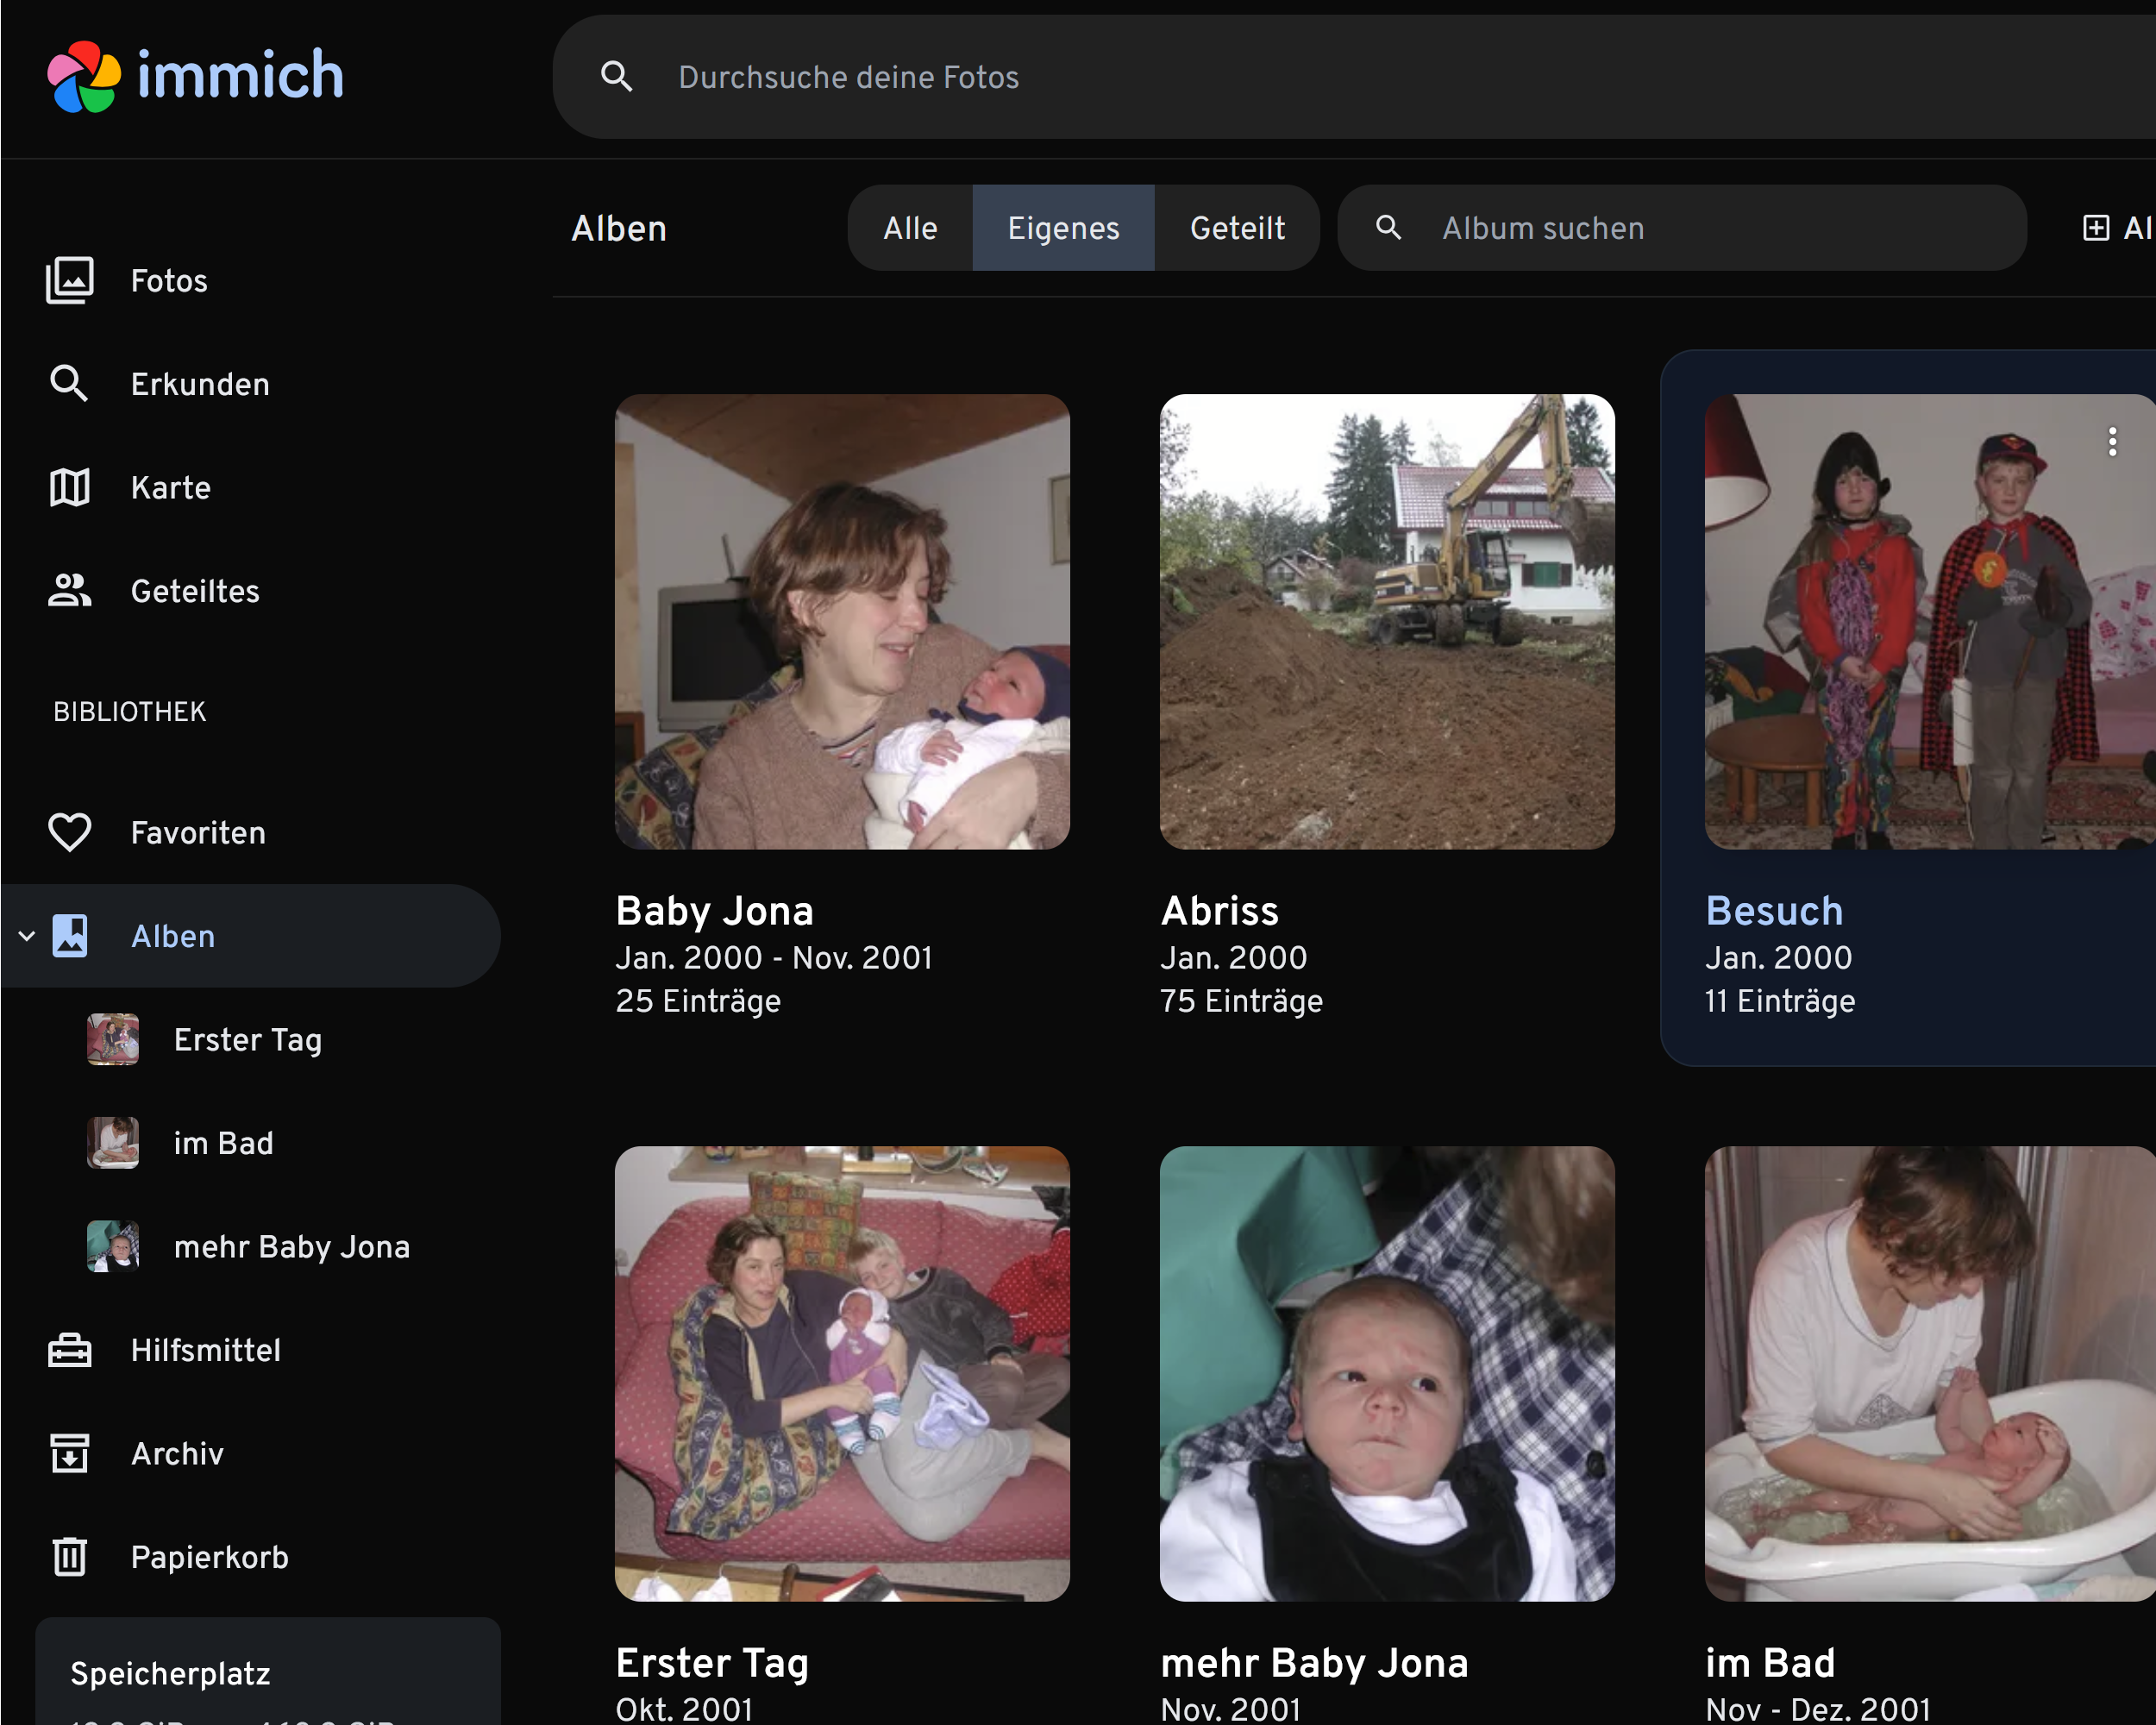Screen dimensions: 2156x1725
Task: Click the Geteiltes people icon
Action: [69, 591]
